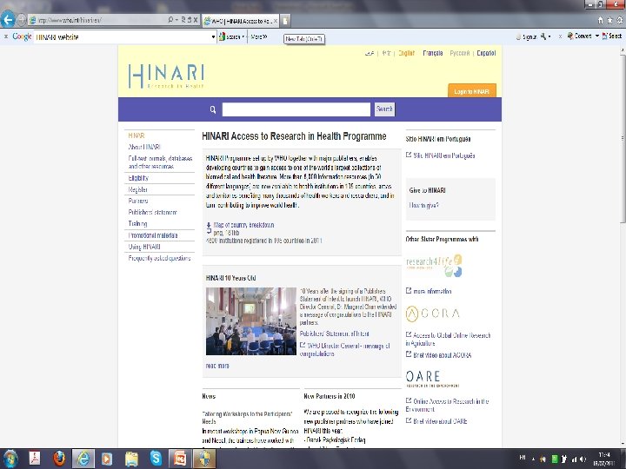The image size is (626, 469).
Task: Open Eligibility in sidebar menu
Action: (x=138, y=178)
